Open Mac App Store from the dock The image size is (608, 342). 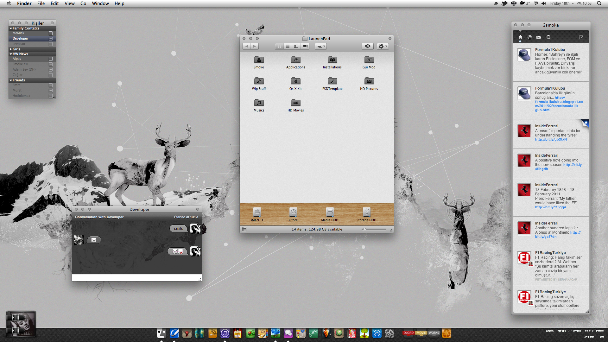(x=377, y=333)
